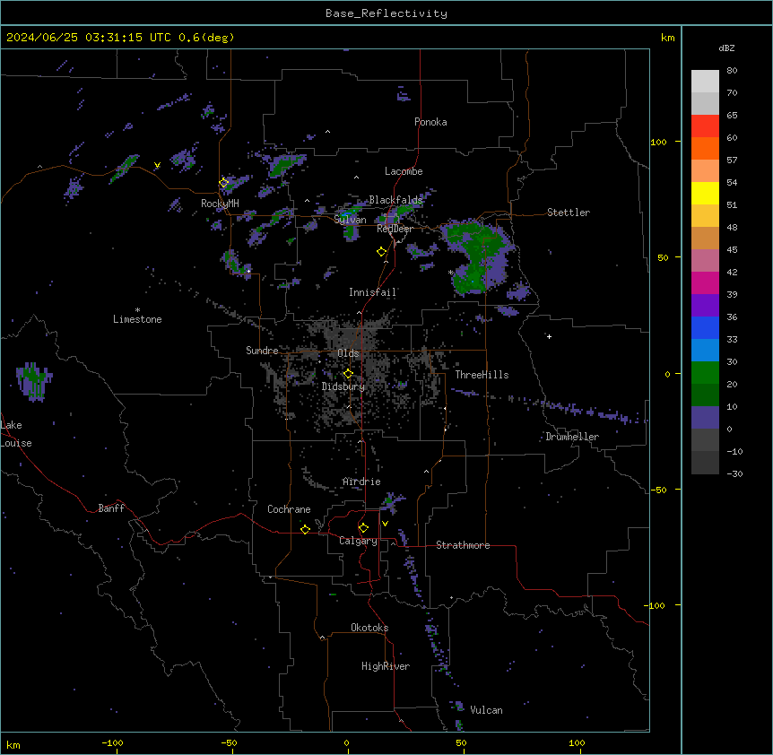Select the orange 60-57 dBZ legend swatch

(x=705, y=148)
